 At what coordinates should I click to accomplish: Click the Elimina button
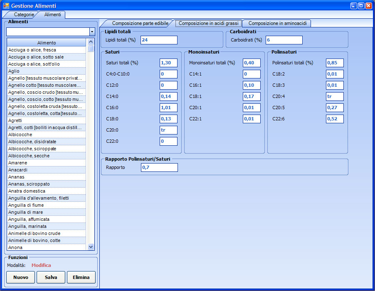coord(81,277)
